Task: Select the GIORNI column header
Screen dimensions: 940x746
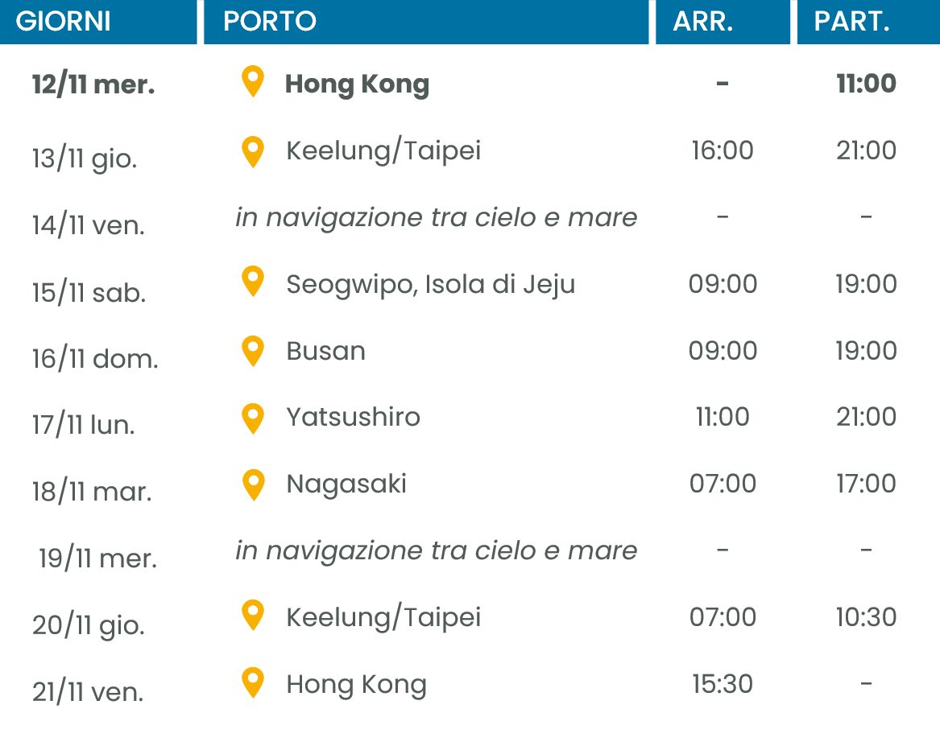Action: [x=64, y=22]
